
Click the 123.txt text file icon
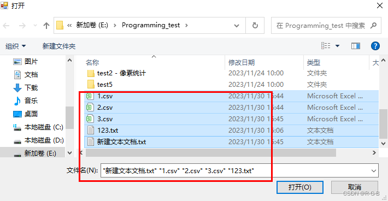[91, 131]
